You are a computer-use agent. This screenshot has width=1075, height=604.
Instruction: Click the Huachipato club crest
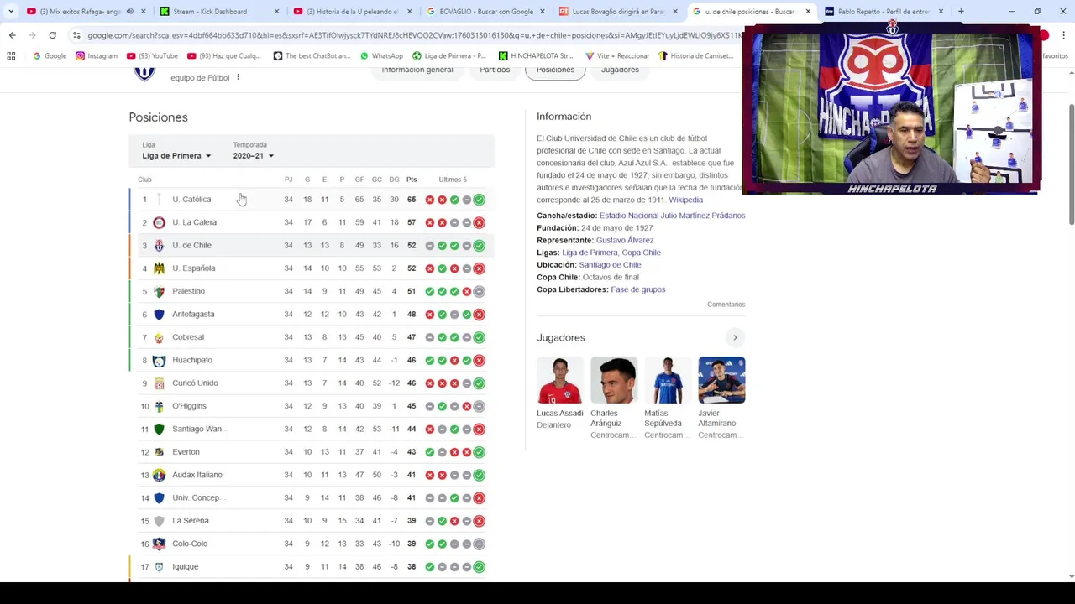click(159, 360)
